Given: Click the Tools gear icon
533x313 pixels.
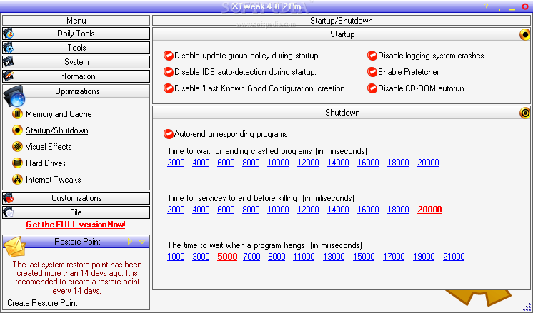Looking at the screenshot, I should tap(8, 48).
